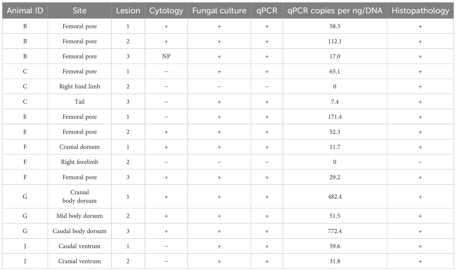This screenshot has width=456, height=271.
Task: Click the Mid body dorsum cell
Action: (80, 216)
